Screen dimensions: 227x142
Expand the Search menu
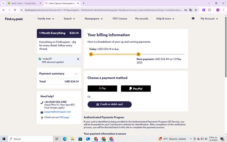coord(69,19)
